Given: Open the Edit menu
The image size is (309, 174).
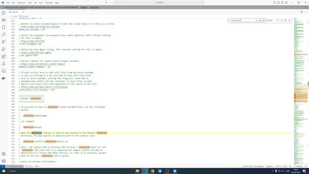Looking at the screenshot, I should coord(14,3).
